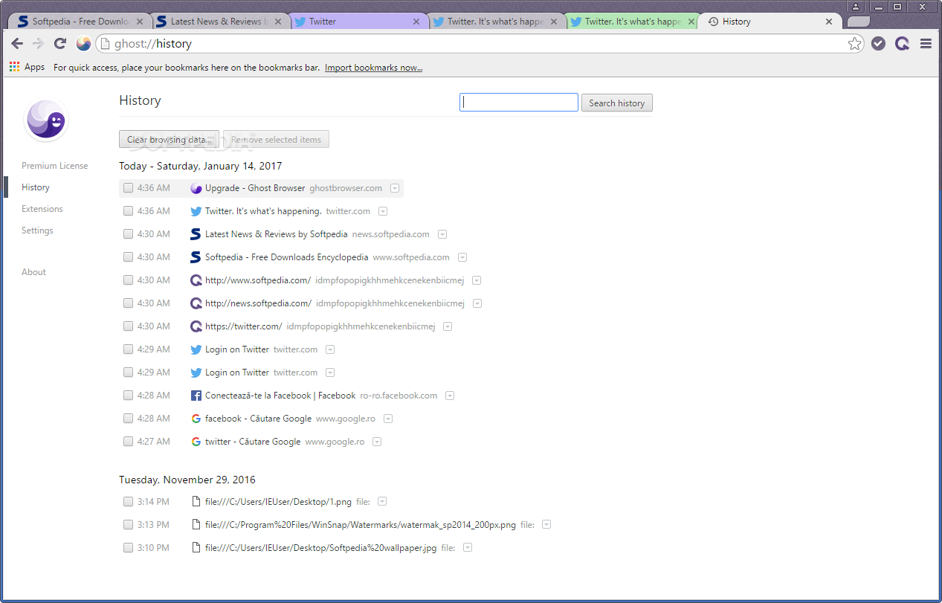Go back with the back arrow
This screenshot has width=942, height=603.
click(16, 44)
